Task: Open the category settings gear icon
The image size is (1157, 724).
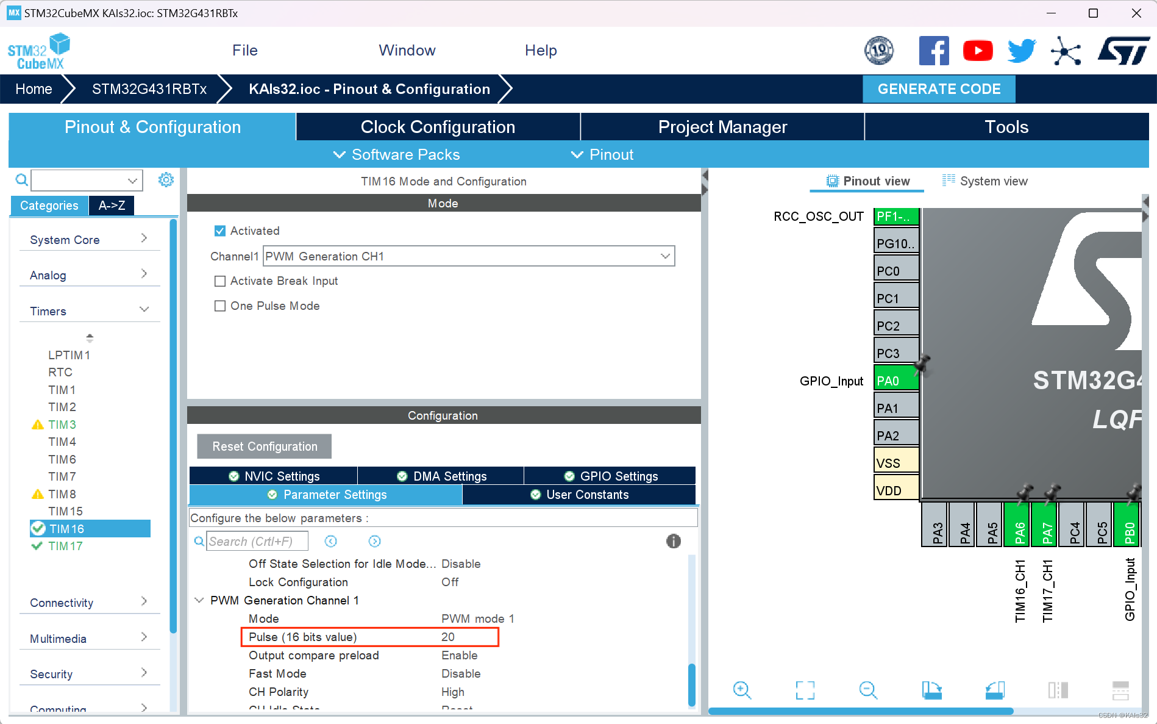Action: tap(166, 180)
